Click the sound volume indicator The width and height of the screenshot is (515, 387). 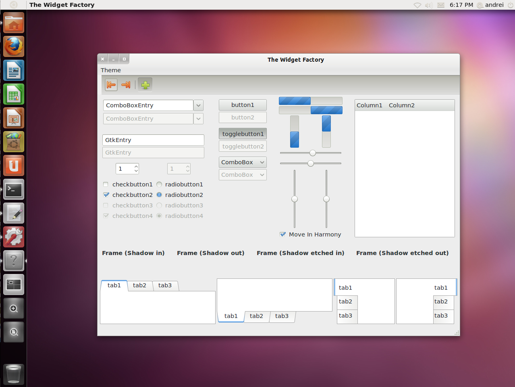click(x=429, y=5)
